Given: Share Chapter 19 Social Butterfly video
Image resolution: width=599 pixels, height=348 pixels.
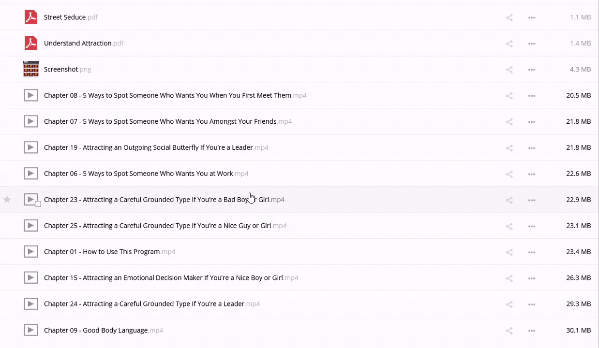Looking at the screenshot, I should click(x=509, y=148).
